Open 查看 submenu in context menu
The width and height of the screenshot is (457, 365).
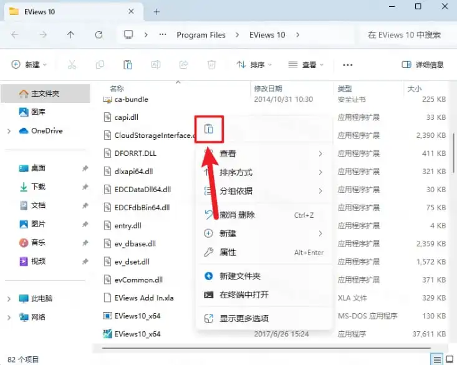264,153
